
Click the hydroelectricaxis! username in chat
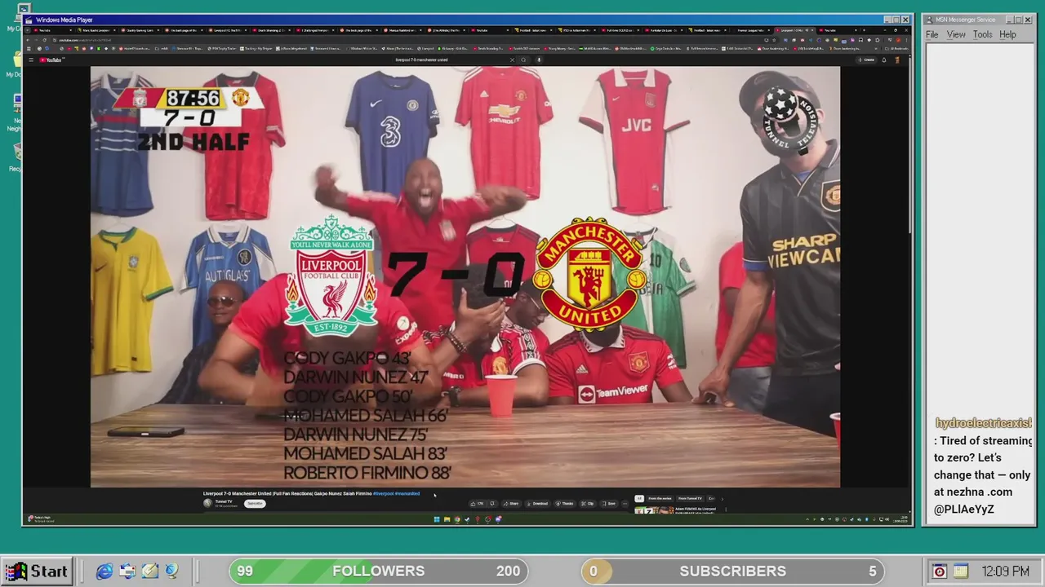coord(984,423)
